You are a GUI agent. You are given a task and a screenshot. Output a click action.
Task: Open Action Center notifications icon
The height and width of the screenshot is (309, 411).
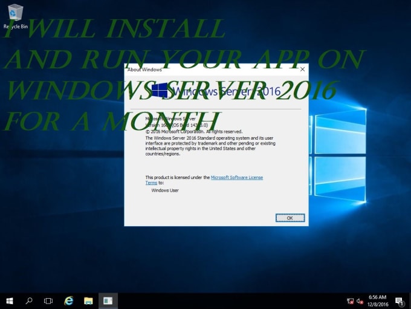tap(400, 301)
